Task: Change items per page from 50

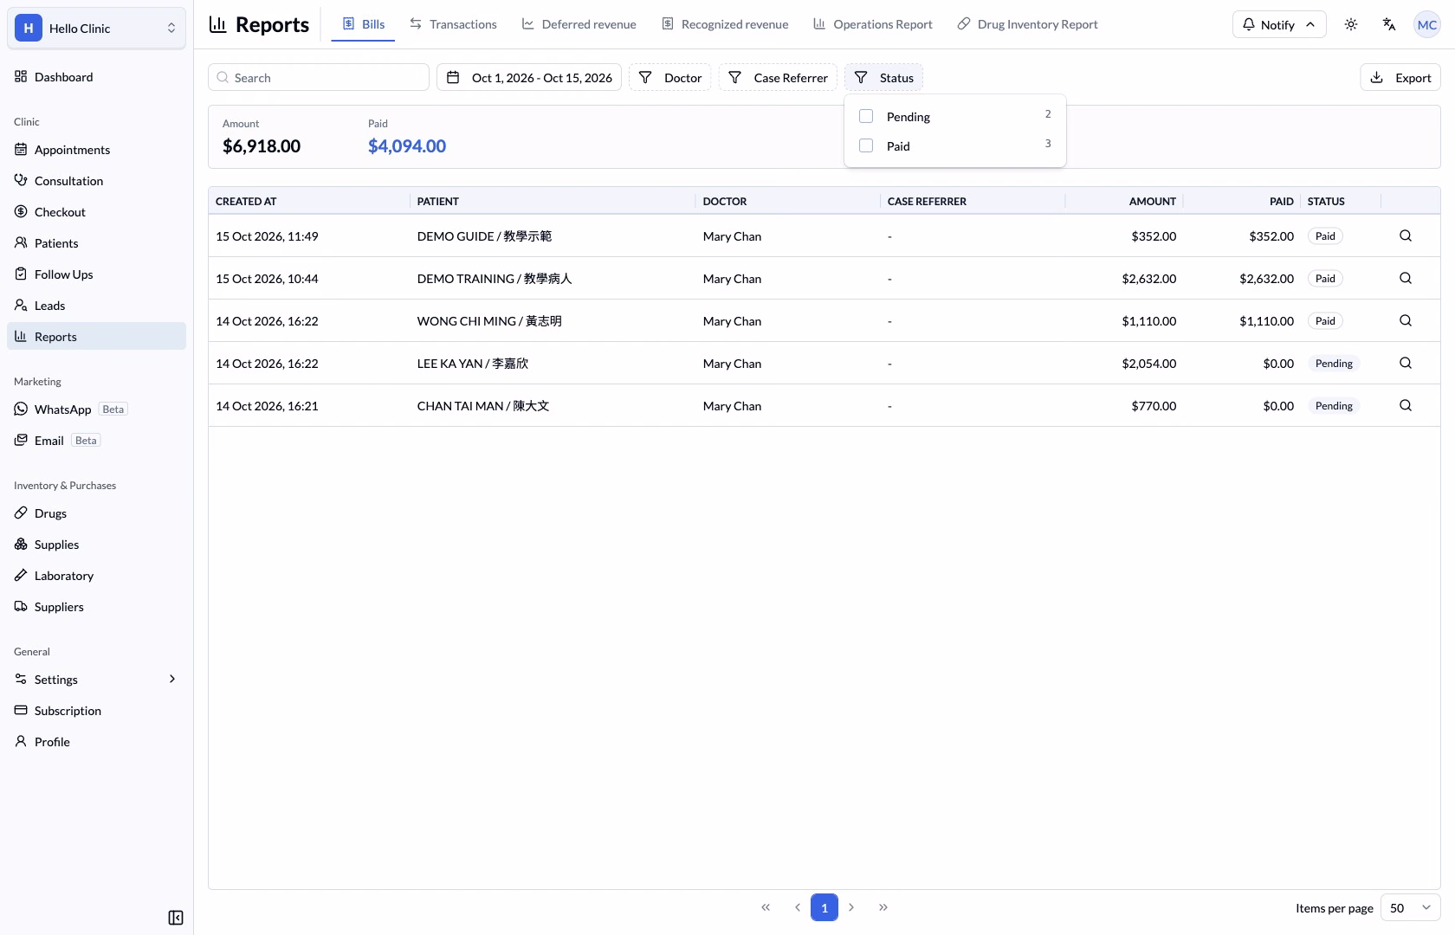Action: click(1410, 907)
